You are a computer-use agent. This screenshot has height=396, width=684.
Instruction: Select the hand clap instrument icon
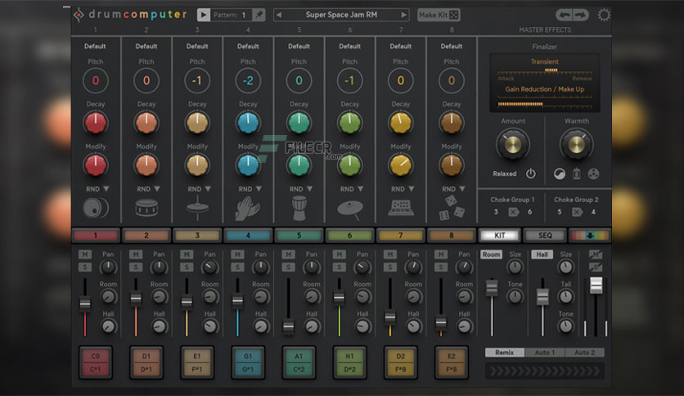pyautogui.click(x=248, y=208)
